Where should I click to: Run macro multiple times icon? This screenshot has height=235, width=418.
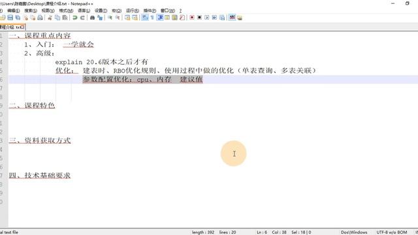point(214,18)
